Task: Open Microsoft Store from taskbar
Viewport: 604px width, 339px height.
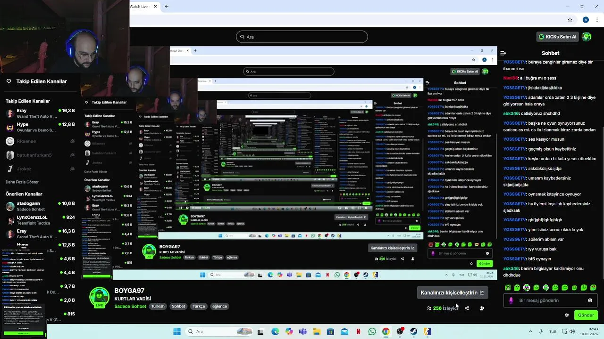Action: point(330,331)
